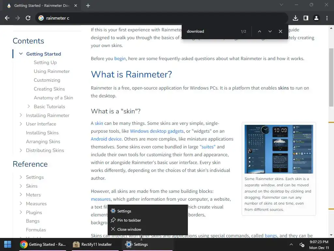Expand the Measures reference section

(x=21, y=203)
